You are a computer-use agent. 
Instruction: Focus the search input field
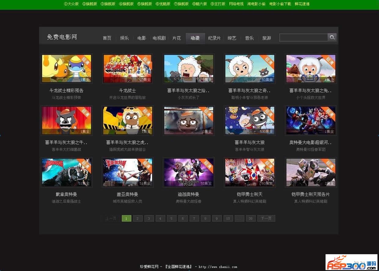pos(304,37)
